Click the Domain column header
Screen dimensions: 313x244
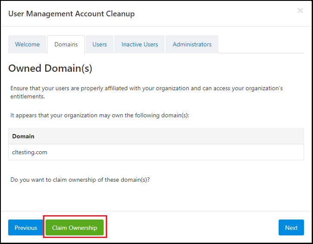[23, 136]
